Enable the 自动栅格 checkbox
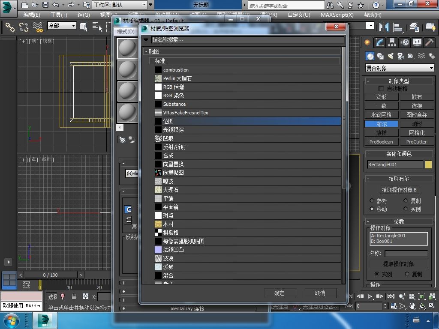The image size is (439, 329). pos(381,88)
